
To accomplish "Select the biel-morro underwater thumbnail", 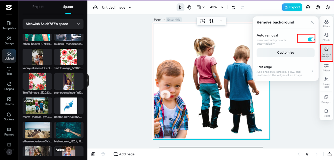I will click(x=69, y=130).
